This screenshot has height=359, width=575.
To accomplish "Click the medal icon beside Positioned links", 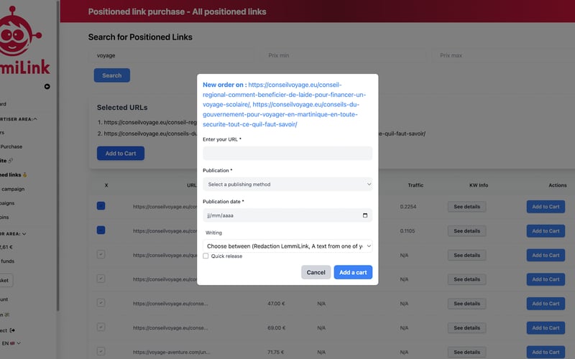I will (24, 174).
